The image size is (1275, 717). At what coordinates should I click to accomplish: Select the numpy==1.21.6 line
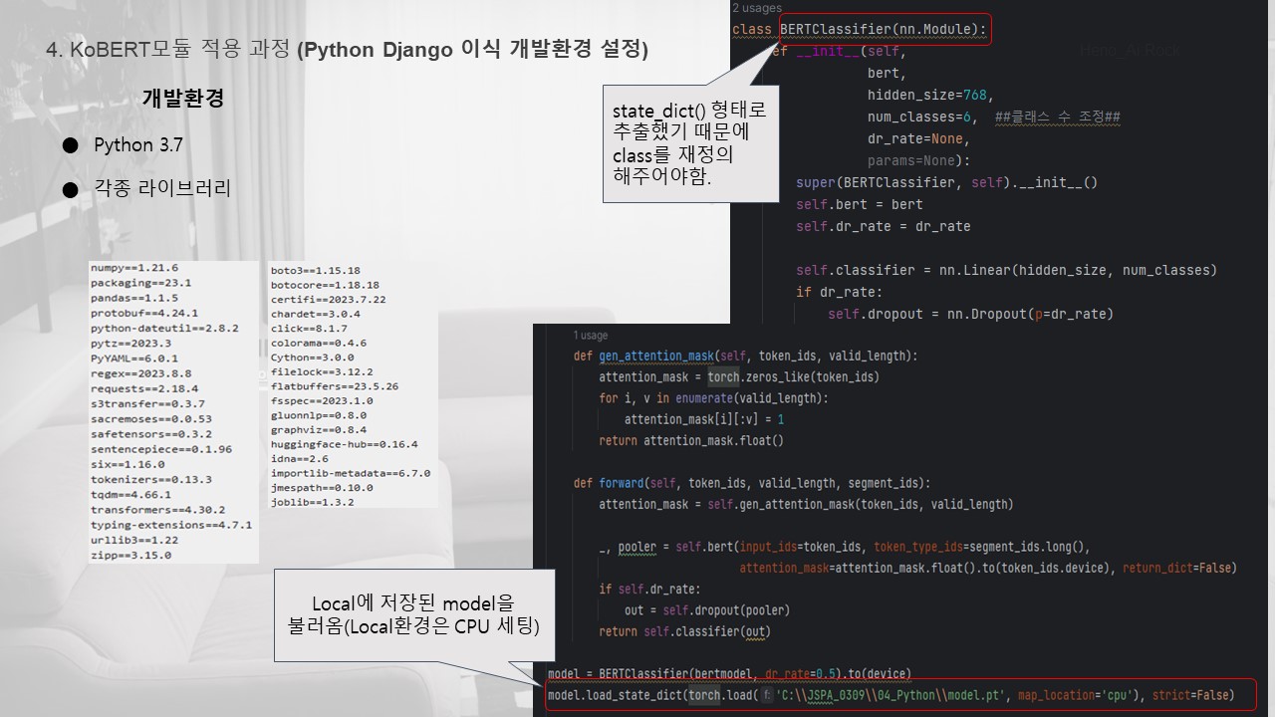point(134,268)
